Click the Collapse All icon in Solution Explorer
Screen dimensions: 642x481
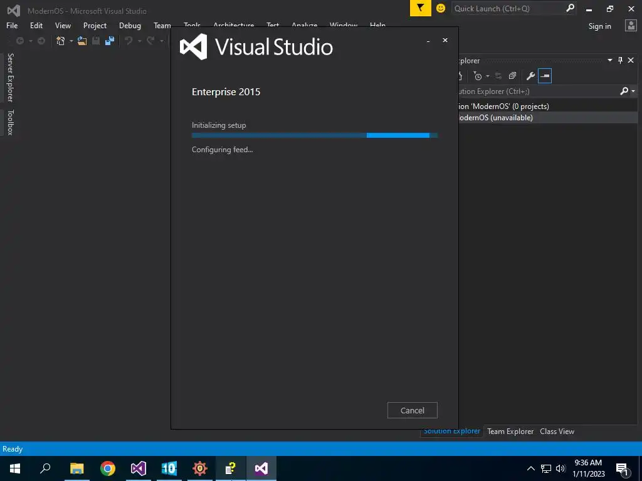point(512,76)
